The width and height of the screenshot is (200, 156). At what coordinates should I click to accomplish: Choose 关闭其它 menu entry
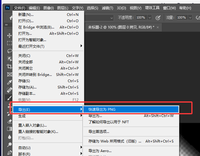pyautogui.click(x=49, y=68)
